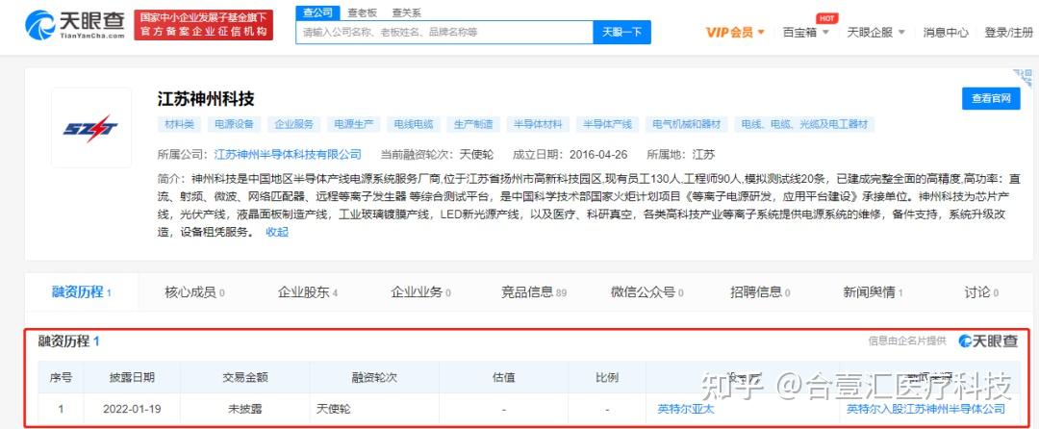Open 消息中心

click(946, 32)
